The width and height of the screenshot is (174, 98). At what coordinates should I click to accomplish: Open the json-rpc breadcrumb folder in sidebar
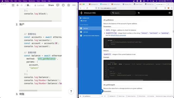[84, 21]
